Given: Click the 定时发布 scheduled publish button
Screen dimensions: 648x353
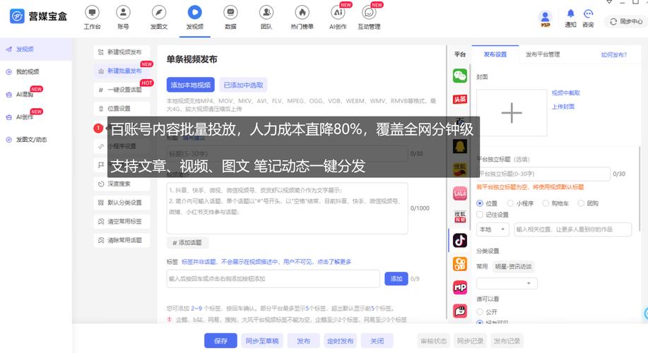Looking at the screenshot, I should point(341,341).
